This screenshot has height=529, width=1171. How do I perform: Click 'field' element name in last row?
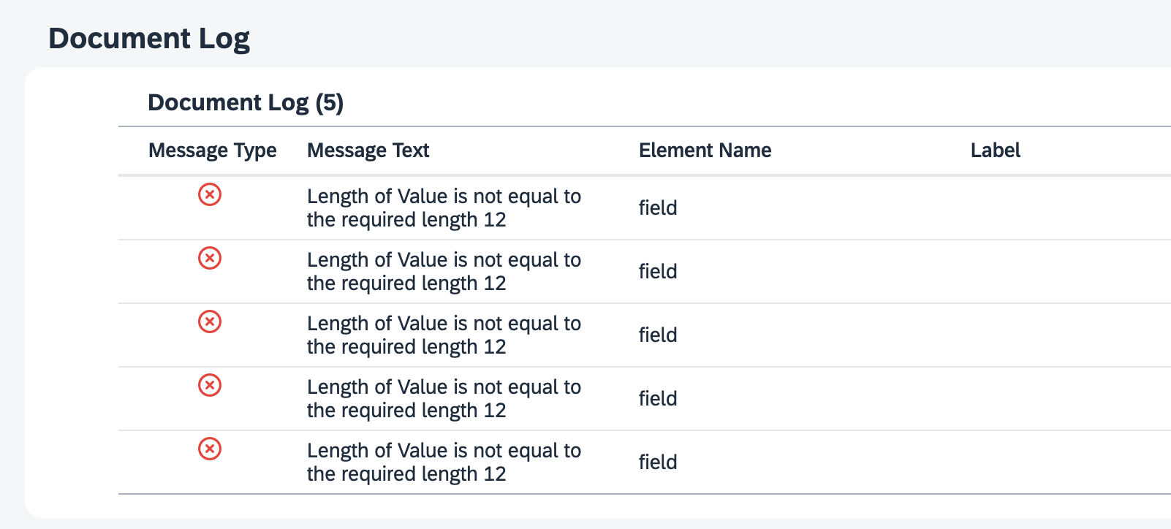click(658, 463)
